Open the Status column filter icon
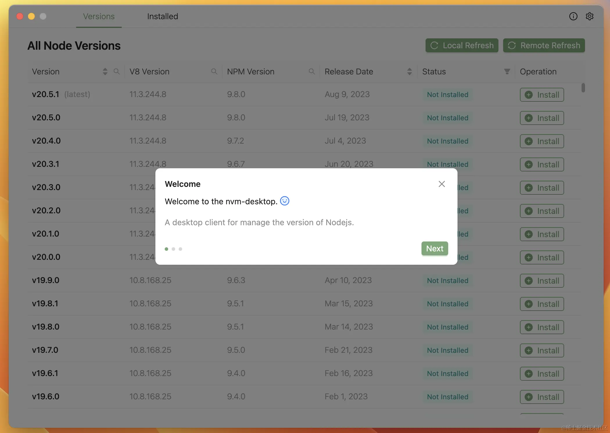This screenshot has width=610, height=433. (x=507, y=71)
